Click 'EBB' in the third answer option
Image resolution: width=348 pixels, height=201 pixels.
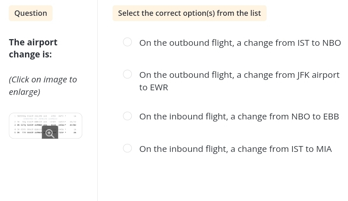click(x=330, y=117)
